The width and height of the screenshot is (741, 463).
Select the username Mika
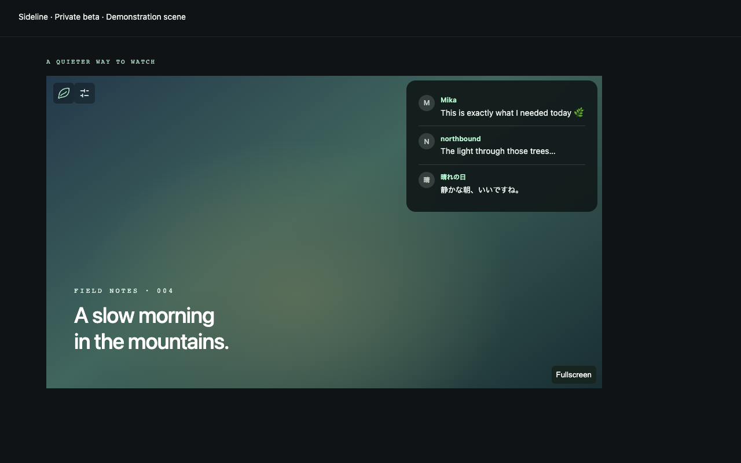pos(449,100)
